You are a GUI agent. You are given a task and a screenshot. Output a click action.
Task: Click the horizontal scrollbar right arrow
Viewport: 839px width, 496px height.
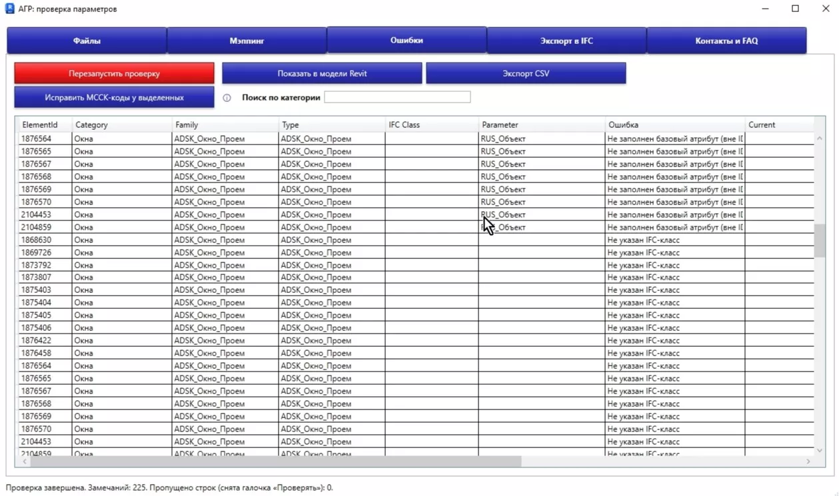[x=808, y=461]
